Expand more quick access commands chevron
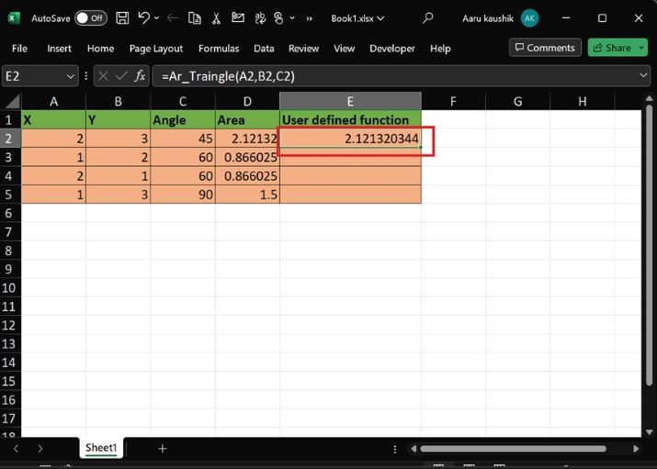This screenshot has width=657, height=469. [x=310, y=18]
